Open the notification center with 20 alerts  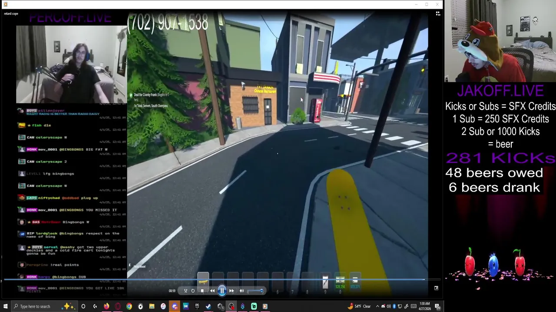tap(437, 306)
